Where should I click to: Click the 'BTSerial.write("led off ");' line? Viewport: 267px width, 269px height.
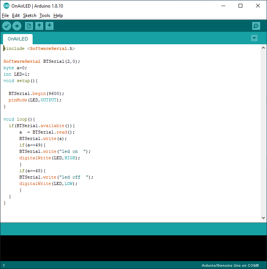(56, 177)
